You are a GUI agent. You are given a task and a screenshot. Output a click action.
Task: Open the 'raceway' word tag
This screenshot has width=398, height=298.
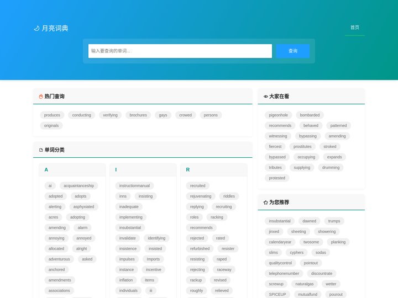click(224, 270)
